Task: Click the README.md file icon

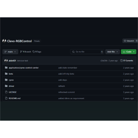Action: pos(6,98)
